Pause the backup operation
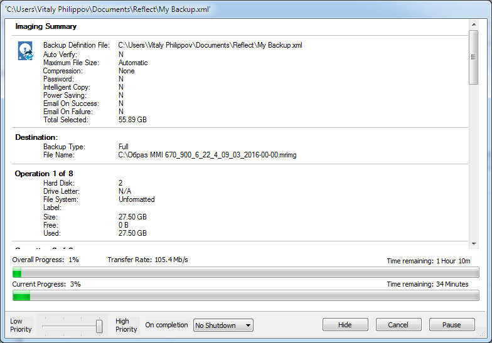 [x=451, y=325]
